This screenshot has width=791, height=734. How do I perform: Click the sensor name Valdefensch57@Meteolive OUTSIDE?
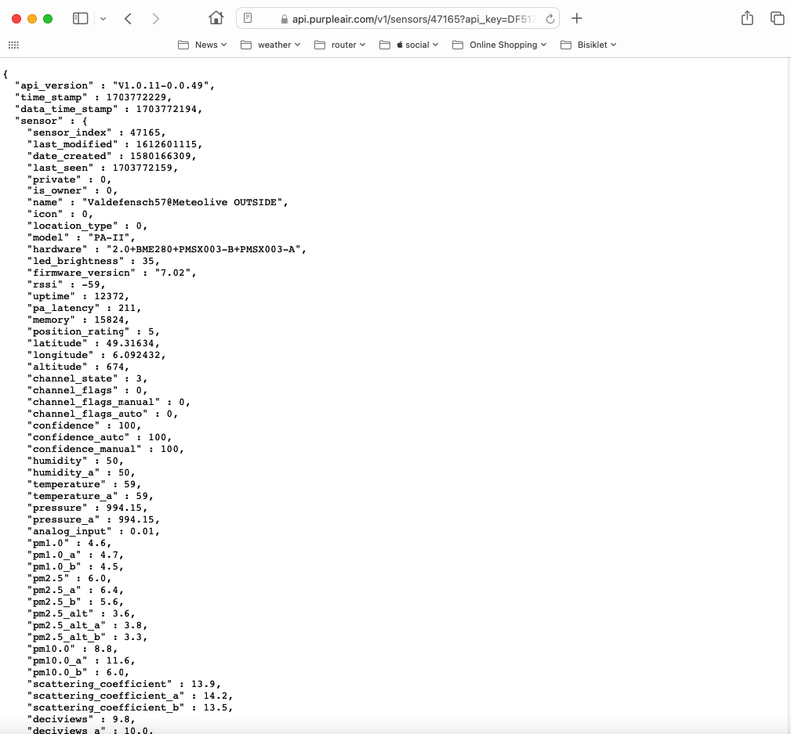pos(182,203)
